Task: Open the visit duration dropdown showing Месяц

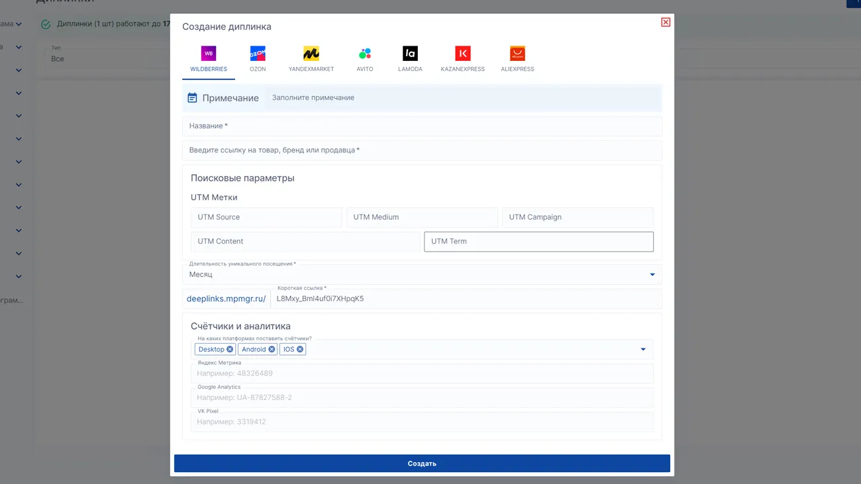Action: coord(422,275)
